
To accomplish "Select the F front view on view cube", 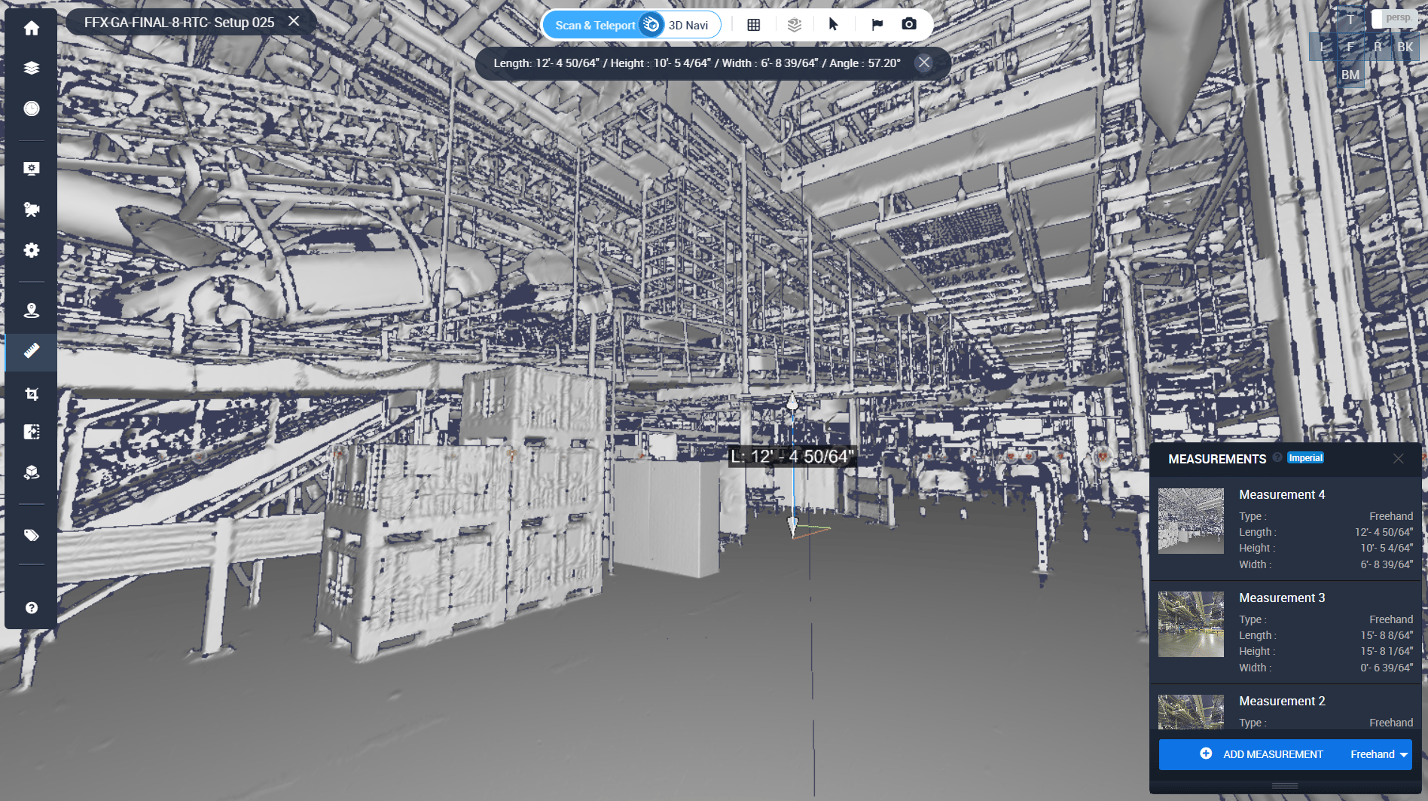I will click(1350, 47).
